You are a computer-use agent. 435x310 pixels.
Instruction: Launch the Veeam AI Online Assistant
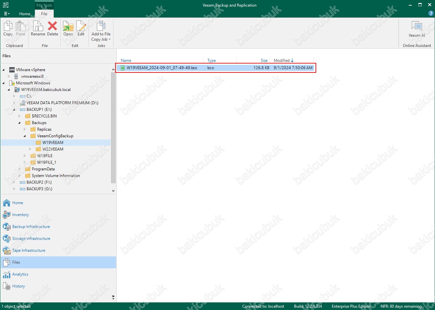(x=417, y=29)
